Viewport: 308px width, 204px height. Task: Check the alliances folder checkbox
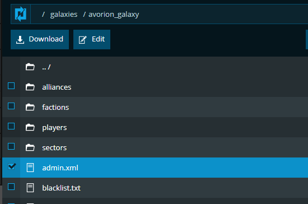(x=11, y=86)
